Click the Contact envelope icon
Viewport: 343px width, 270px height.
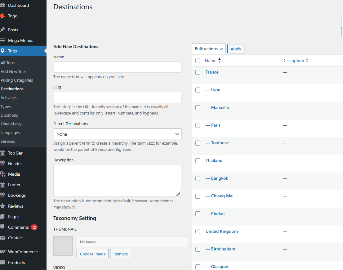point(2,238)
